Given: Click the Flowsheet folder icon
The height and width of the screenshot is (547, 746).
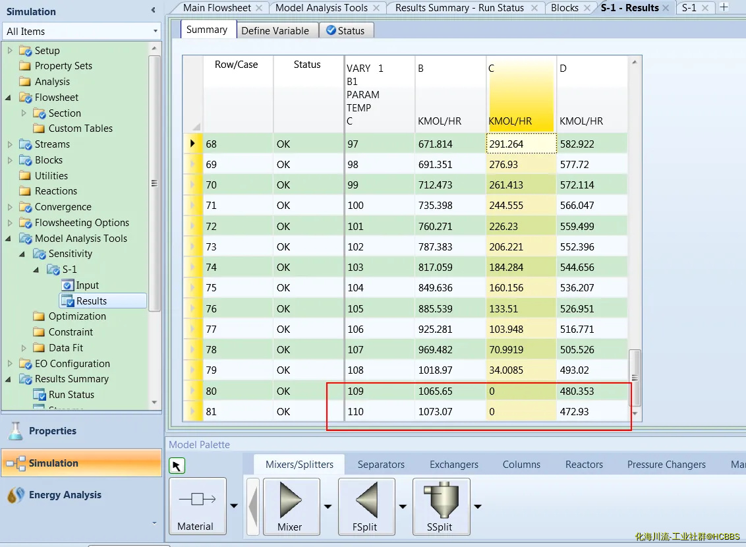Looking at the screenshot, I should click(25, 98).
